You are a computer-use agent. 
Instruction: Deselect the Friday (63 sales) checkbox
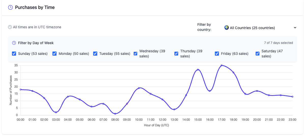[x=217, y=54]
